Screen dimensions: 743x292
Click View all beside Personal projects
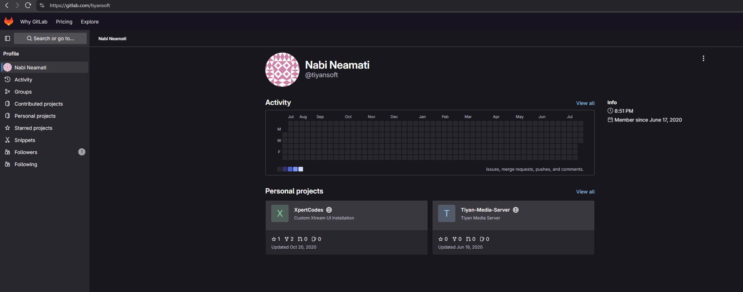[x=585, y=192]
